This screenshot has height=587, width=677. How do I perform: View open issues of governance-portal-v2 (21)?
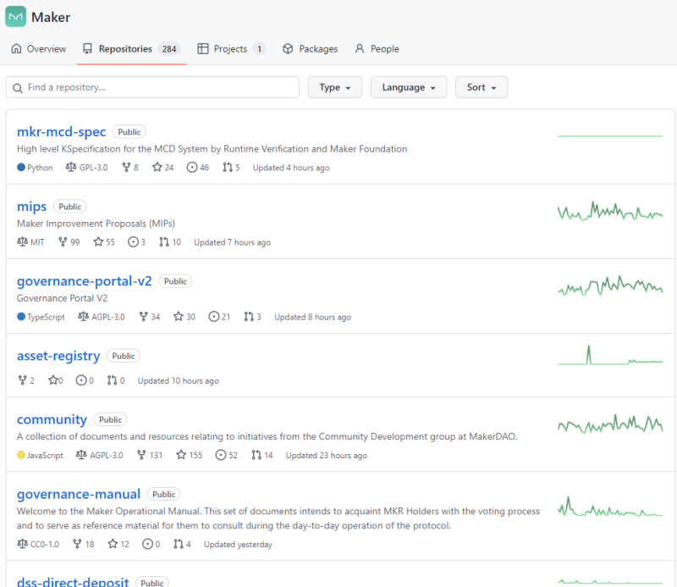(219, 317)
